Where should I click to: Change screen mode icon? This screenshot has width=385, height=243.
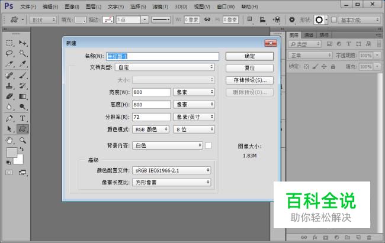[23, 173]
